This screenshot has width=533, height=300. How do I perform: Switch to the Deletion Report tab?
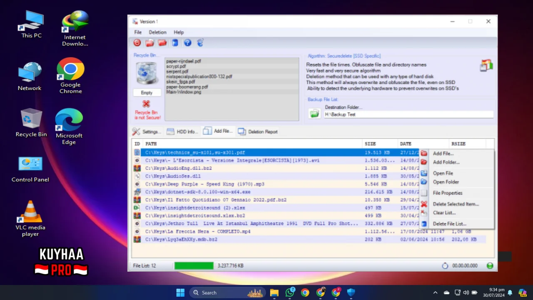(258, 131)
